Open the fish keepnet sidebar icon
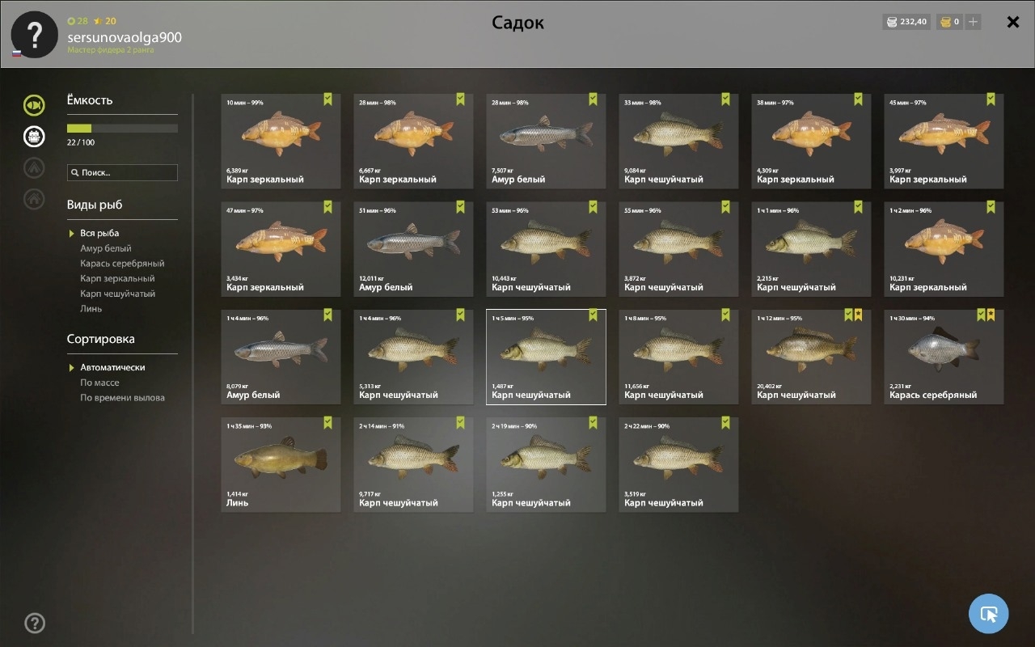This screenshot has width=1035, height=647. point(34,105)
